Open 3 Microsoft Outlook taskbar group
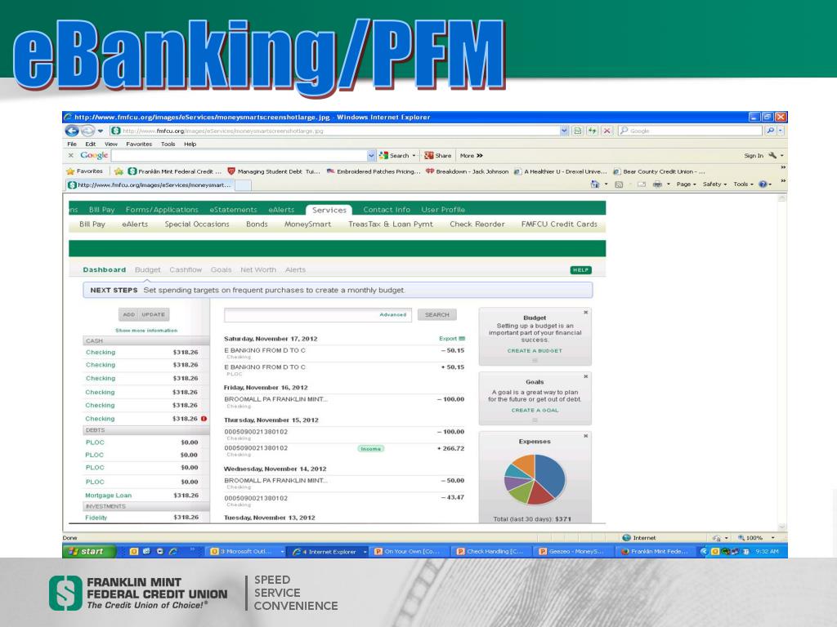 pos(244,551)
